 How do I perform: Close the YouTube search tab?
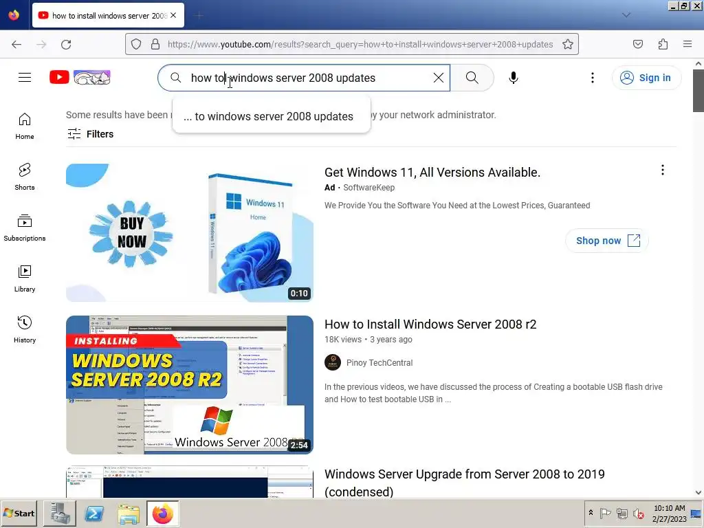173,15
